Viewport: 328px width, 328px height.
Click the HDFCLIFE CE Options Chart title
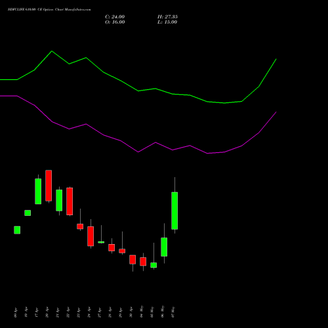point(49,9)
